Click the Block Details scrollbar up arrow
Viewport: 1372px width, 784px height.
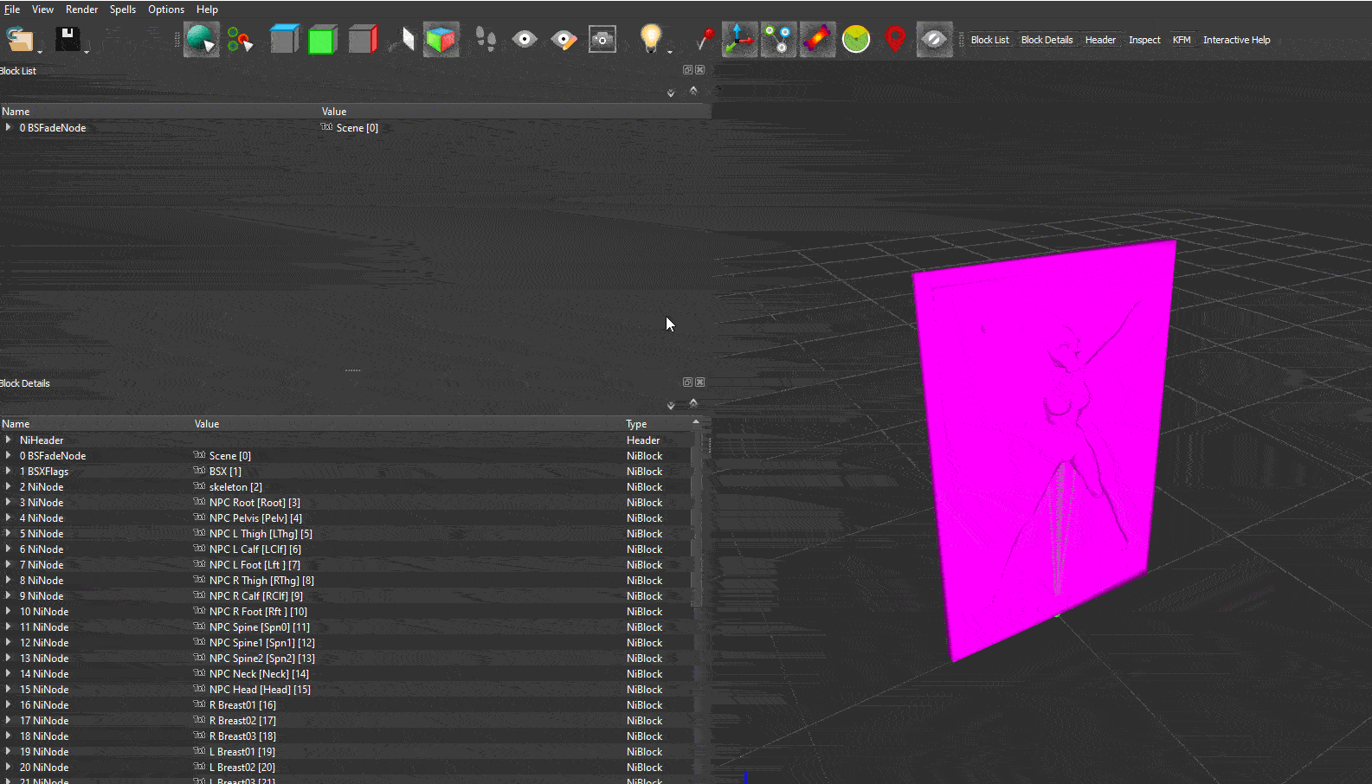pos(696,422)
